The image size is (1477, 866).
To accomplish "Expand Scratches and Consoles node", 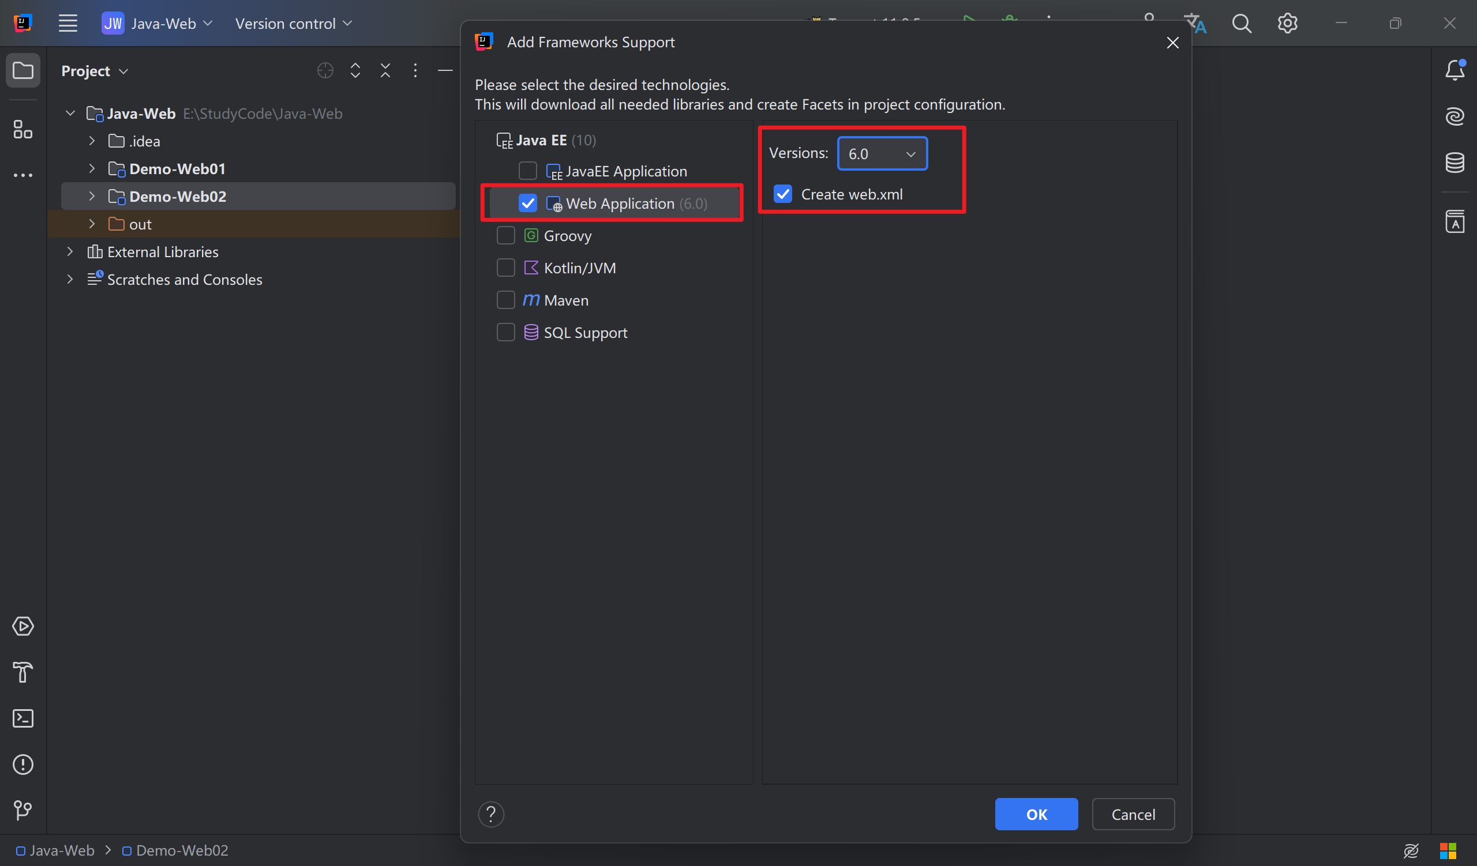I will [x=70, y=278].
